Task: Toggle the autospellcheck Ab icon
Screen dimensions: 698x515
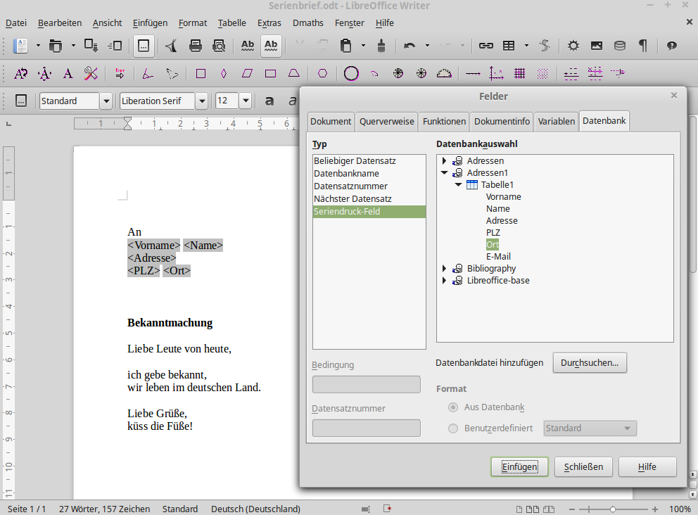Action: click(271, 46)
